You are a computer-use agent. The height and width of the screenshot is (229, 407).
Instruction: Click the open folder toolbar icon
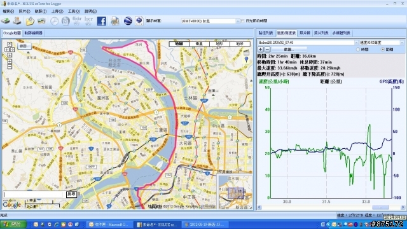tap(30, 21)
